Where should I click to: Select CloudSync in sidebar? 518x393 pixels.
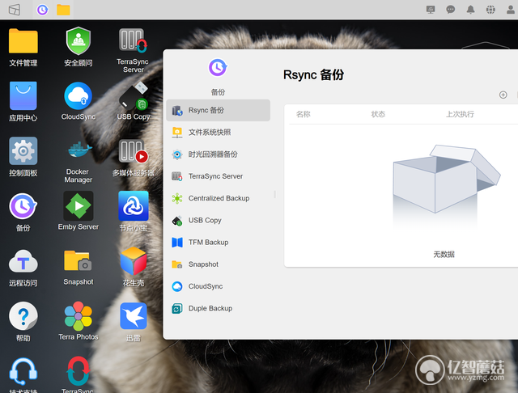(x=218, y=286)
